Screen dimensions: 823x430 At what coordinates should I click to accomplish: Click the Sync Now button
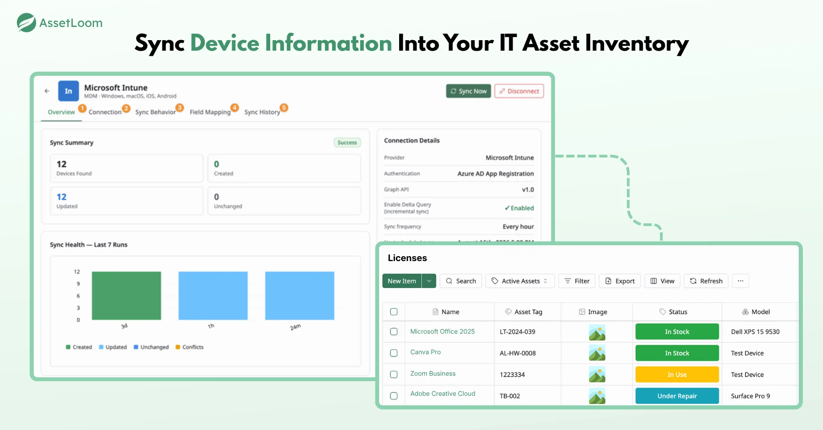469,91
